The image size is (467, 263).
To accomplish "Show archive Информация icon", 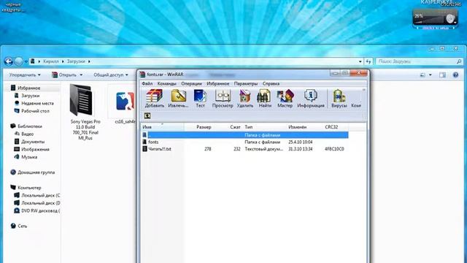I will [x=311, y=99].
